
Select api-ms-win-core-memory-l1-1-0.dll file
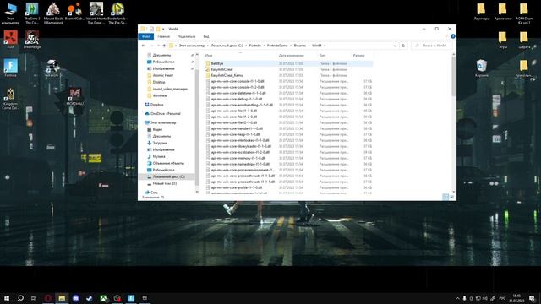coord(238,158)
